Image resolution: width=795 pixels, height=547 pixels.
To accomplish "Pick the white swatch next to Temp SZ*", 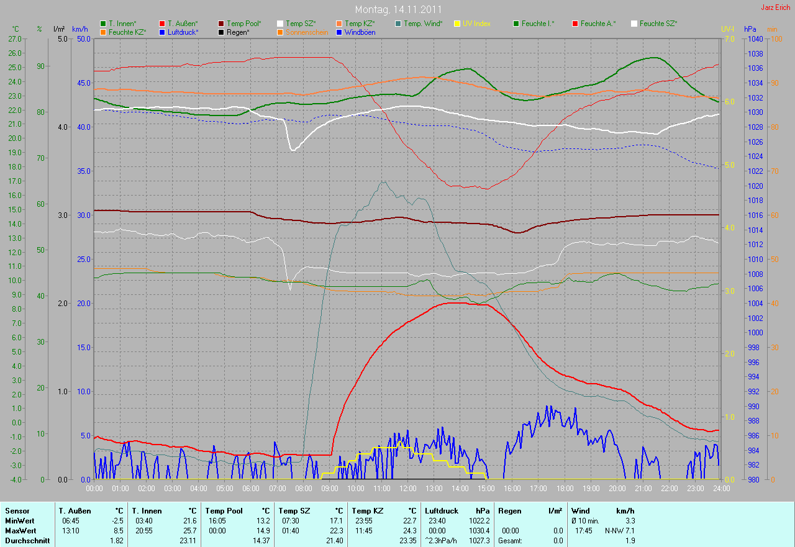I will pos(280,24).
